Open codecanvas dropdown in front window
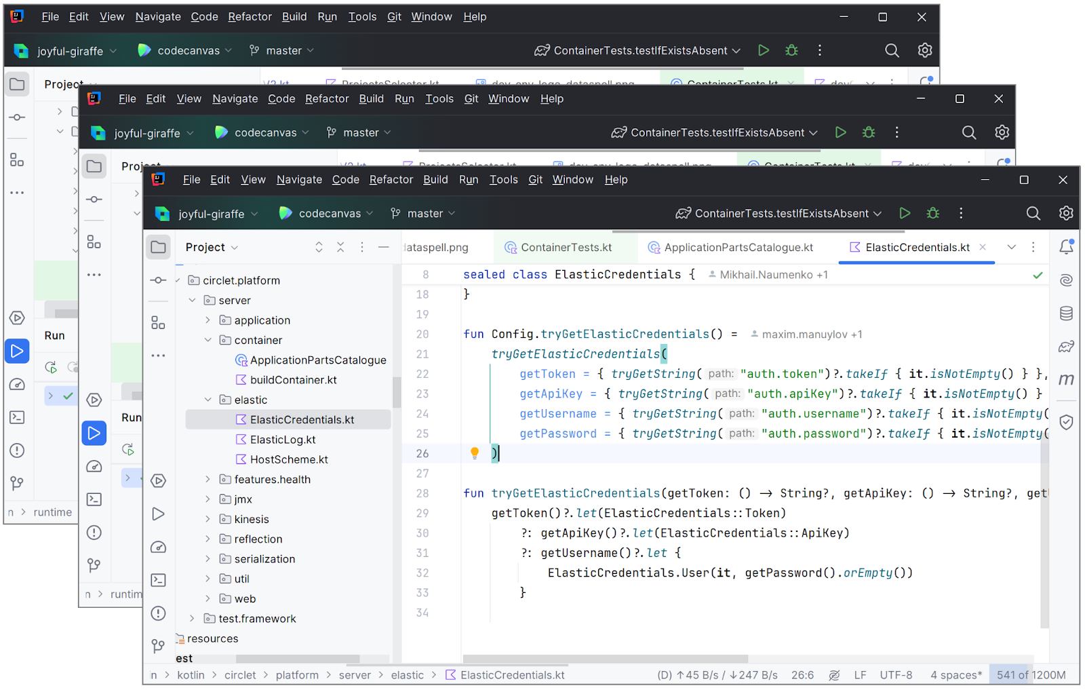This screenshot has height=690, width=1085. pos(326,213)
